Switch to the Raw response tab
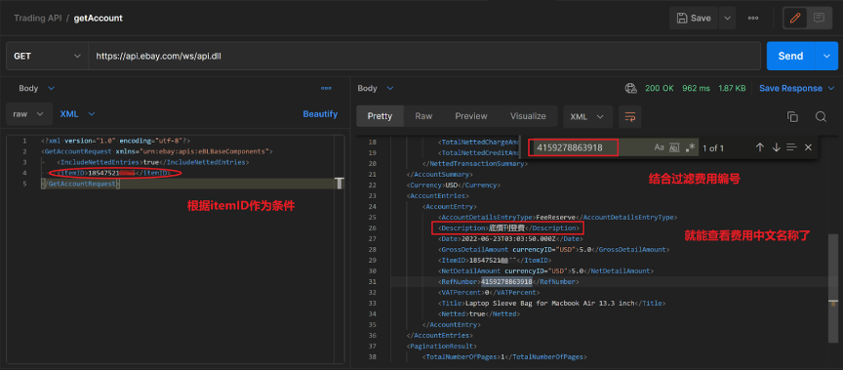 pos(423,116)
